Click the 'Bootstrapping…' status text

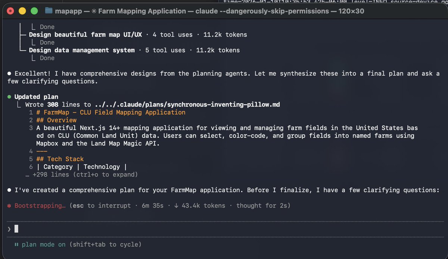[x=40, y=206]
